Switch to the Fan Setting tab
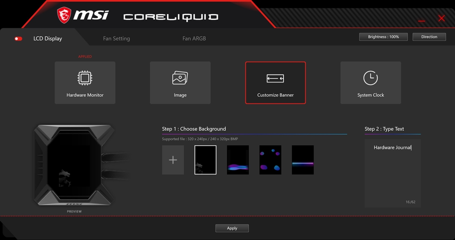 click(116, 38)
